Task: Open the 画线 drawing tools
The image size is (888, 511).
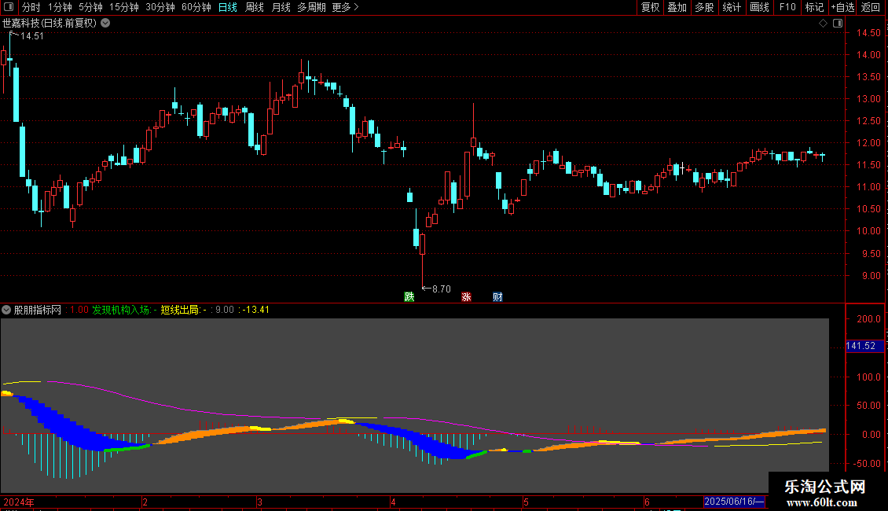Action: 759,7
